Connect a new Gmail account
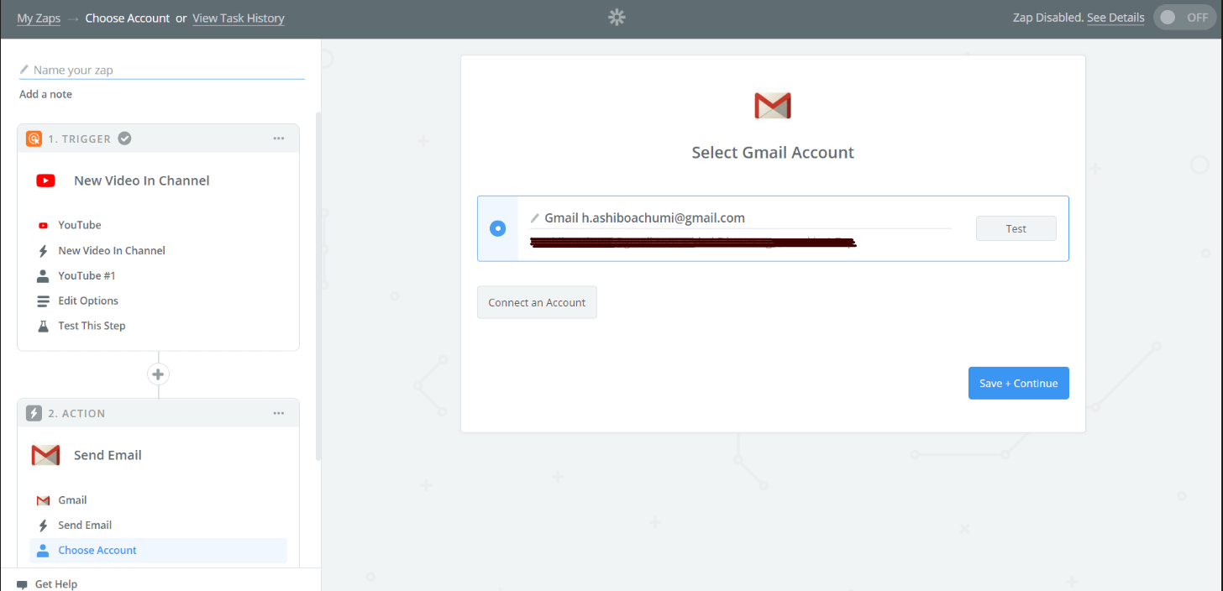1223x591 pixels. click(x=537, y=302)
